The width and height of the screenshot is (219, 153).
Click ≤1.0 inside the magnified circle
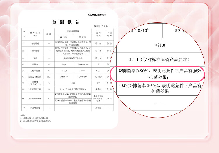160,45
